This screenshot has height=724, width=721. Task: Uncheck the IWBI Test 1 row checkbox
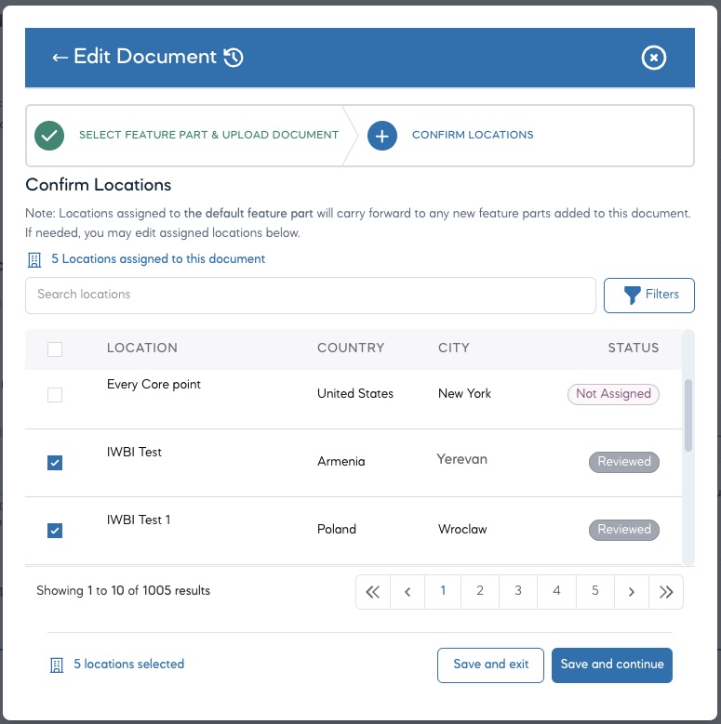(x=55, y=530)
